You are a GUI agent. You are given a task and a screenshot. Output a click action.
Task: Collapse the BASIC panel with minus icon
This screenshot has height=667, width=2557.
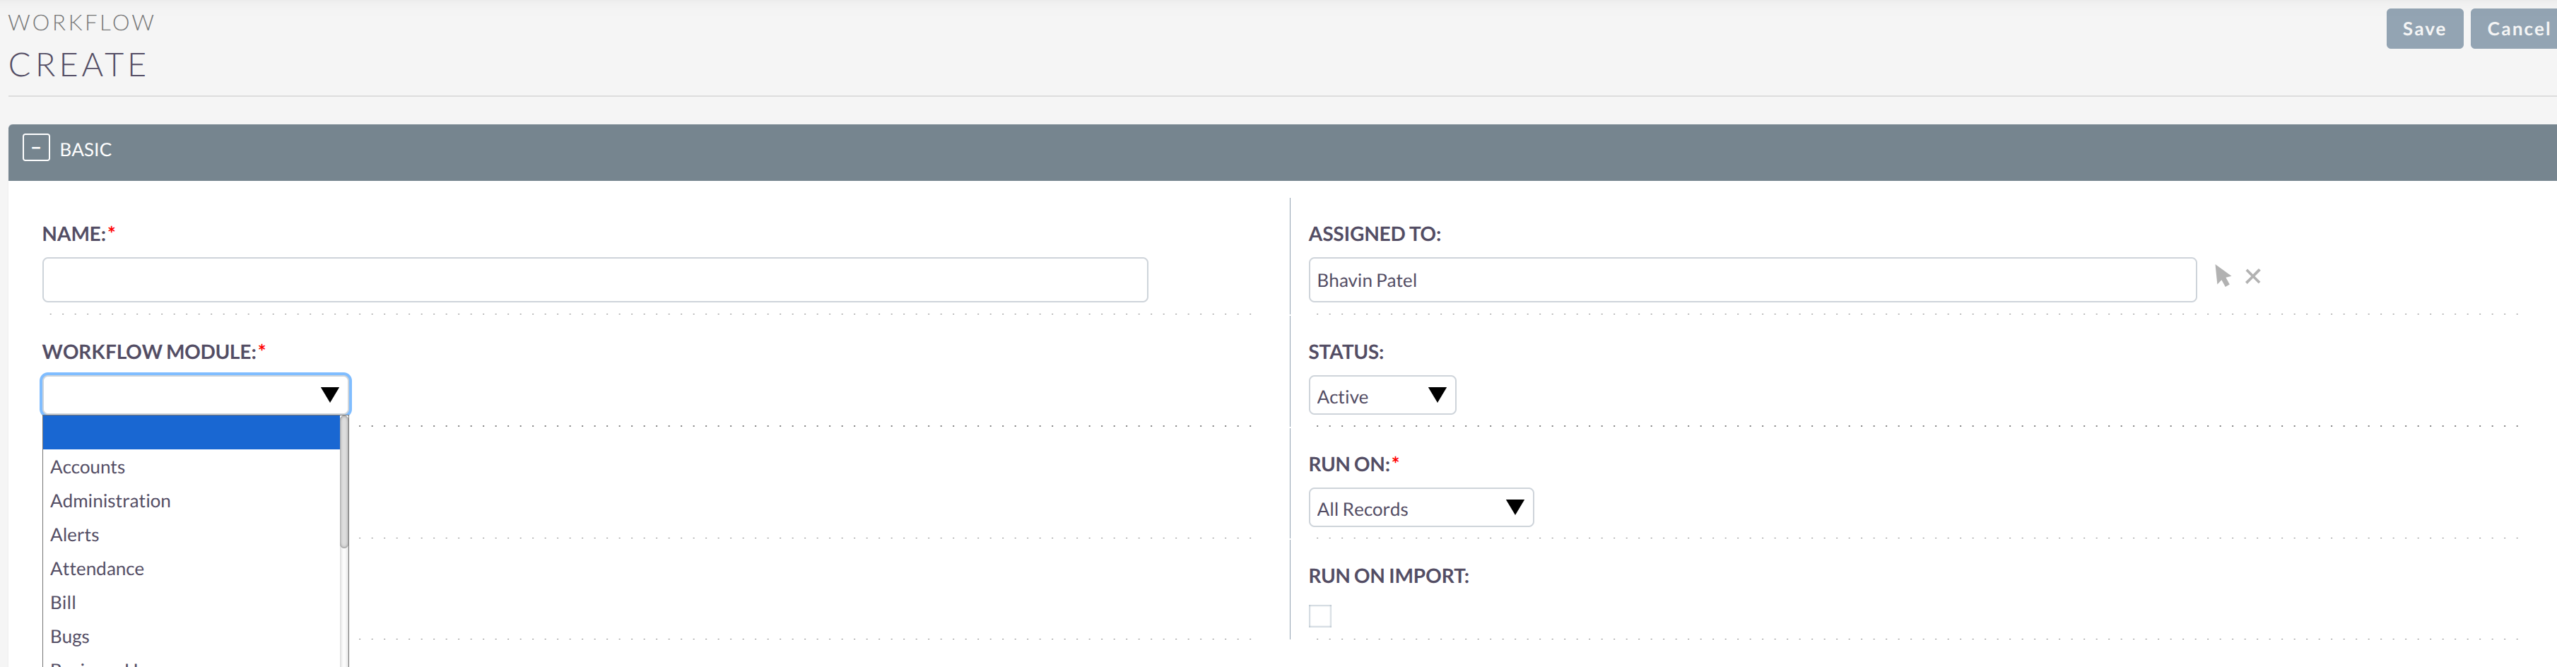[36, 148]
